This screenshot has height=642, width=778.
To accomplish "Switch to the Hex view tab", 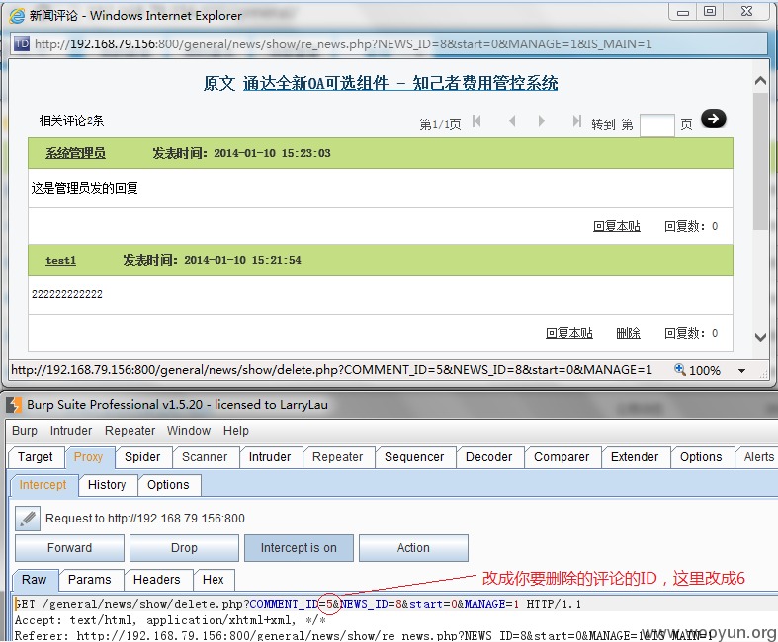I will [214, 580].
